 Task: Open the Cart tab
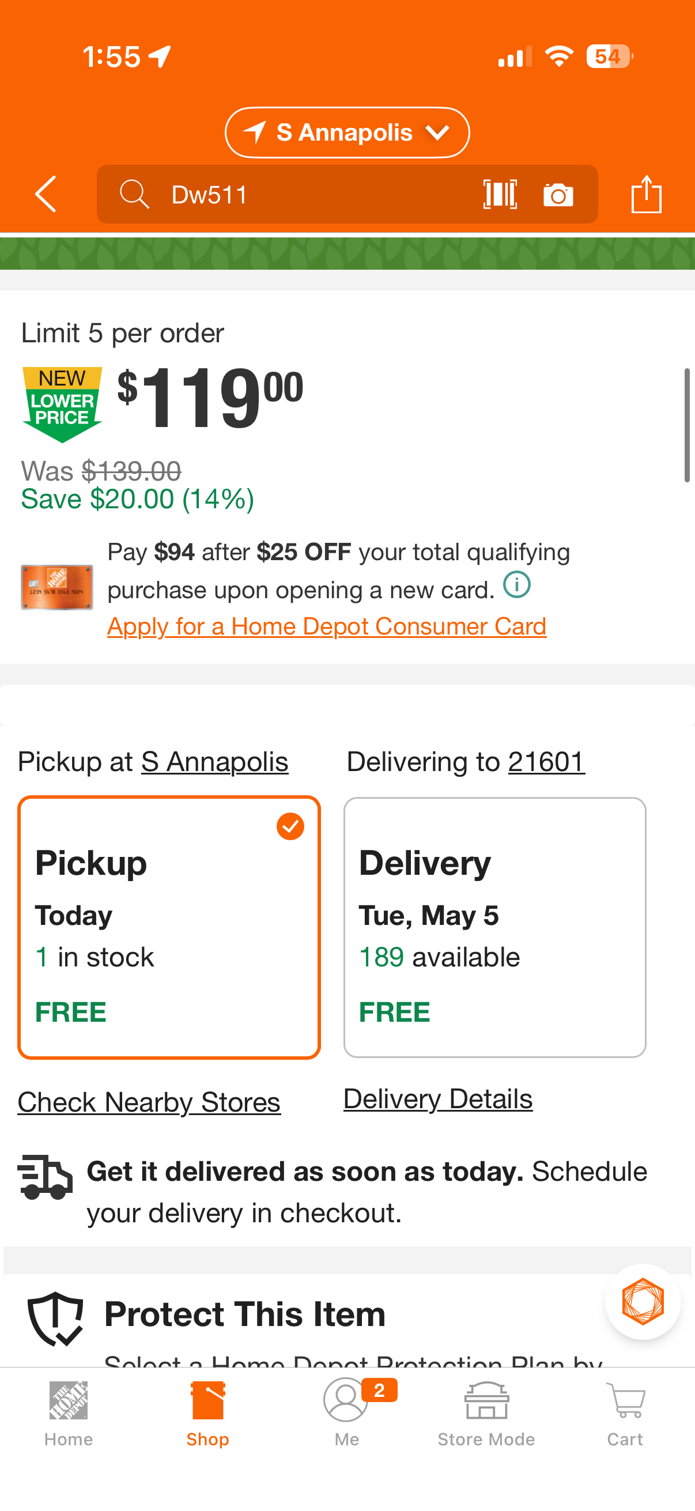pyautogui.click(x=625, y=1414)
